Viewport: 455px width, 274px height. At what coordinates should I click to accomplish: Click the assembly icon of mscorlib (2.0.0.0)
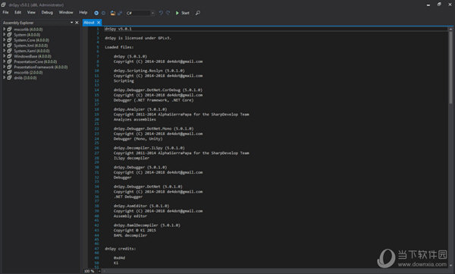click(x=9, y=72)
